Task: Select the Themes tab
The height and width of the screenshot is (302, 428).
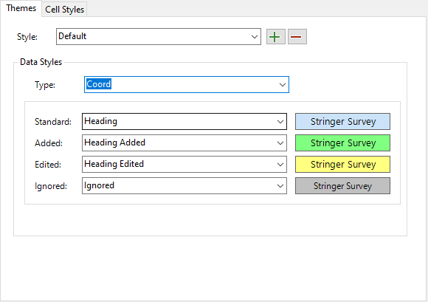Action: (x=21, y=8)
